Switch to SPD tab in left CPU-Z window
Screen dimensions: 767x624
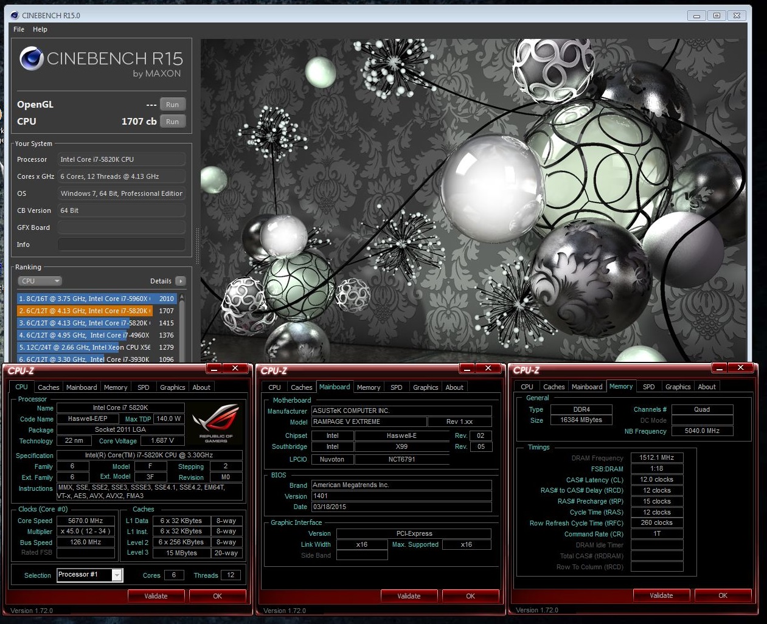pyautogui.click(x=144, y=387)
